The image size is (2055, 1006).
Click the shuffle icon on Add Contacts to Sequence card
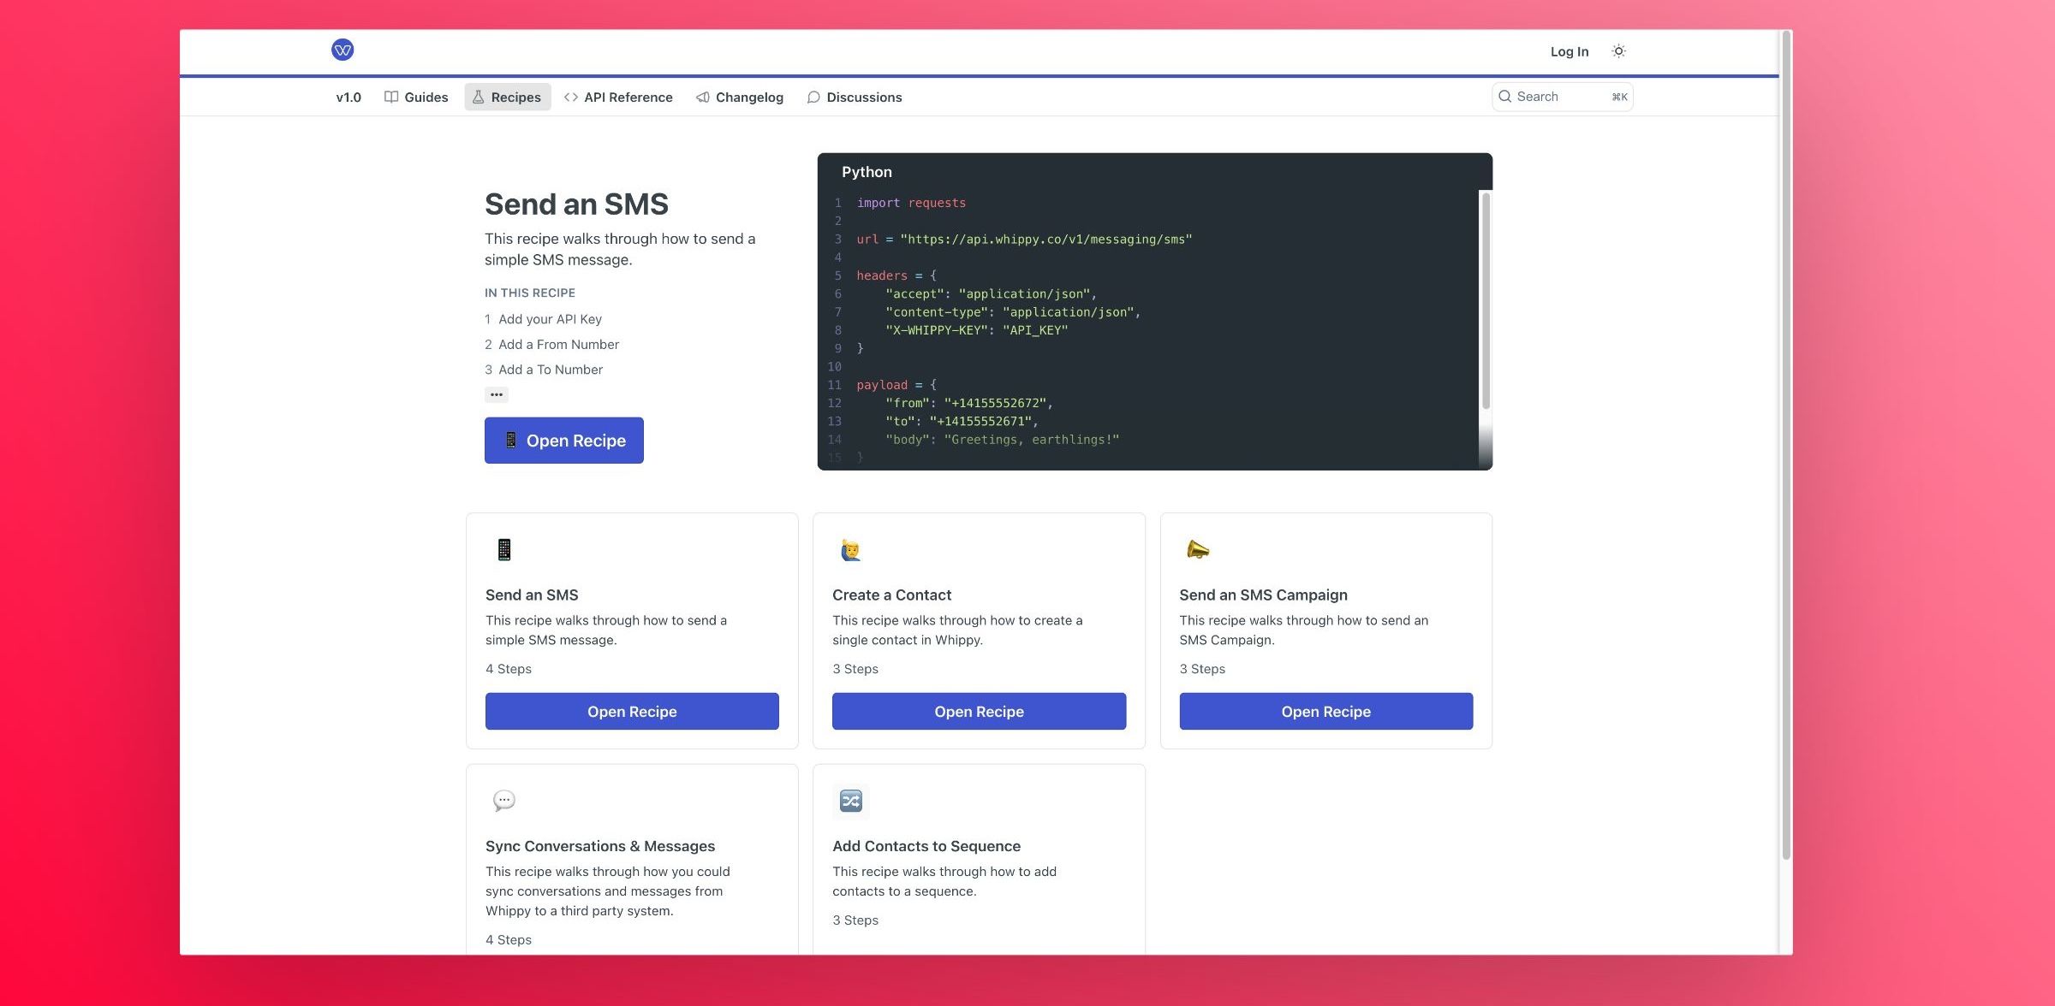coord(850,801)
